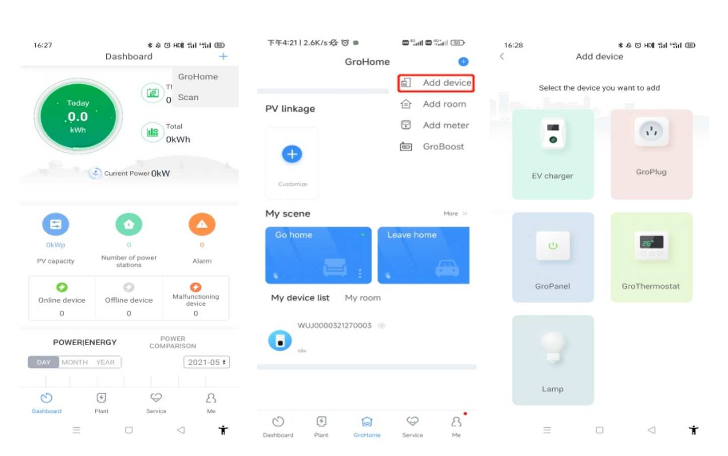Tap accessibility icon on Dashboard screen

223,430
